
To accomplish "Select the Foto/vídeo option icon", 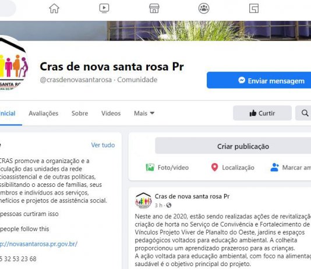I will click(x=150, y=168).
